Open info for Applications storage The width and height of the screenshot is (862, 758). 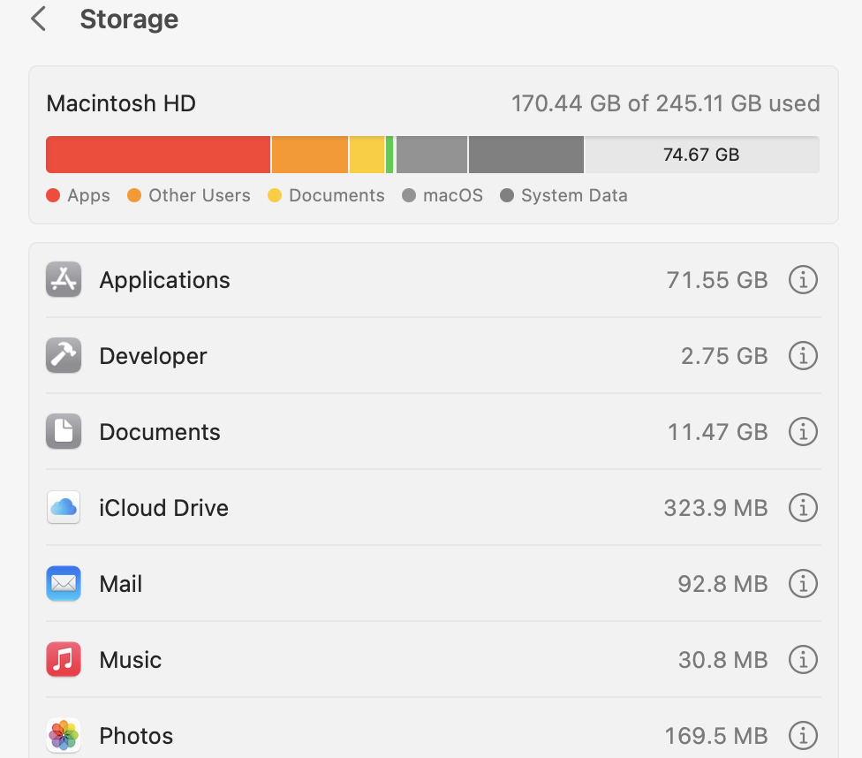pyautogui.click(x=803, y=280)
